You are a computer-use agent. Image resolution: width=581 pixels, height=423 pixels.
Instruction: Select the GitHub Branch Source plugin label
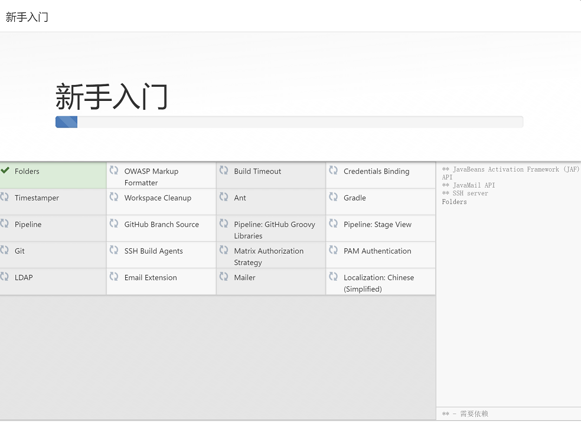[x=161, y=225]
